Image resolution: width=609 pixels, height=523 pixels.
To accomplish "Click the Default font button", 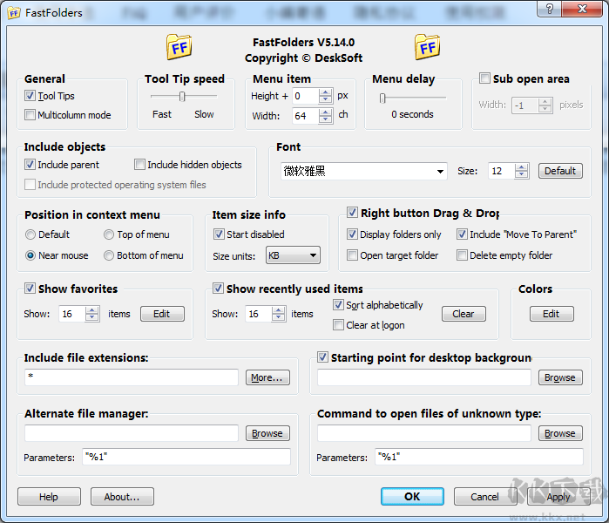I will (x=559, y=171).
